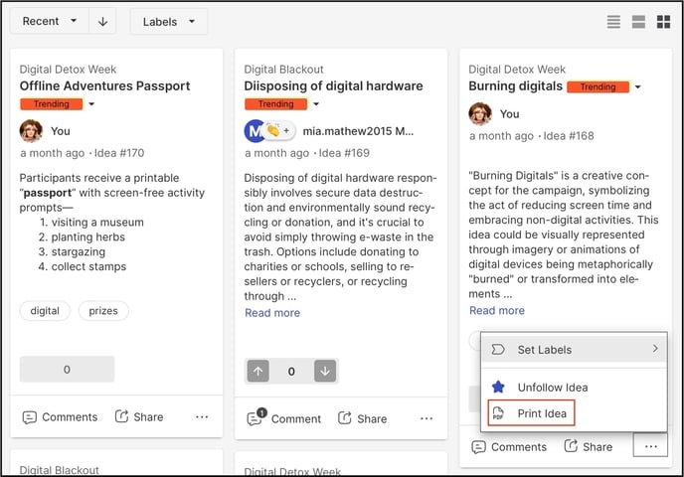The width and height of the screenshot is (684, 477).
Task: Click vote count on Offline Adventures Passport
Action: 67,370
